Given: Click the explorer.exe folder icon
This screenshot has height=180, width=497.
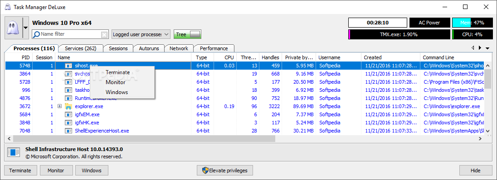Looking at the screenshot, I should tap(68, 106).
